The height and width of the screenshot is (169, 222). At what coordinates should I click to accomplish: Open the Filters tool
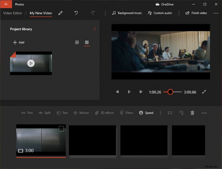[x=126, y=113]
